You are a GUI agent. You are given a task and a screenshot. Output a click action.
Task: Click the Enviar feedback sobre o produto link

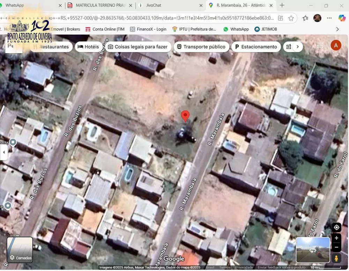[x=281, y=268]
